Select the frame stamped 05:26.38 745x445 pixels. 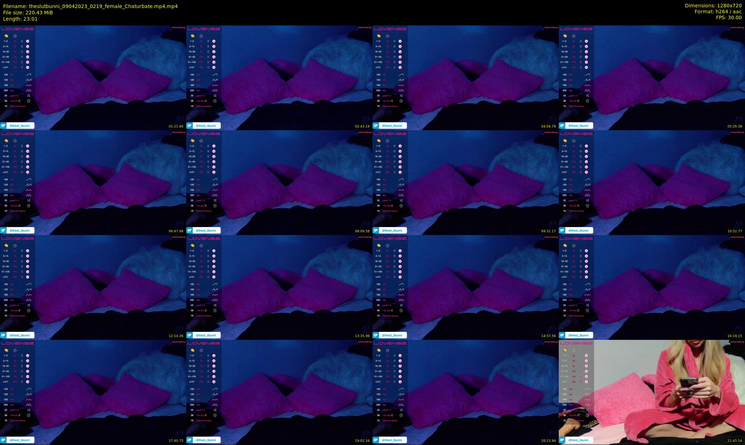click(x=652, y=78)
